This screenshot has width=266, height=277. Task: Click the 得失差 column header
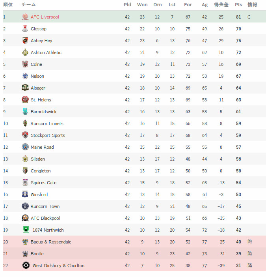221,5
